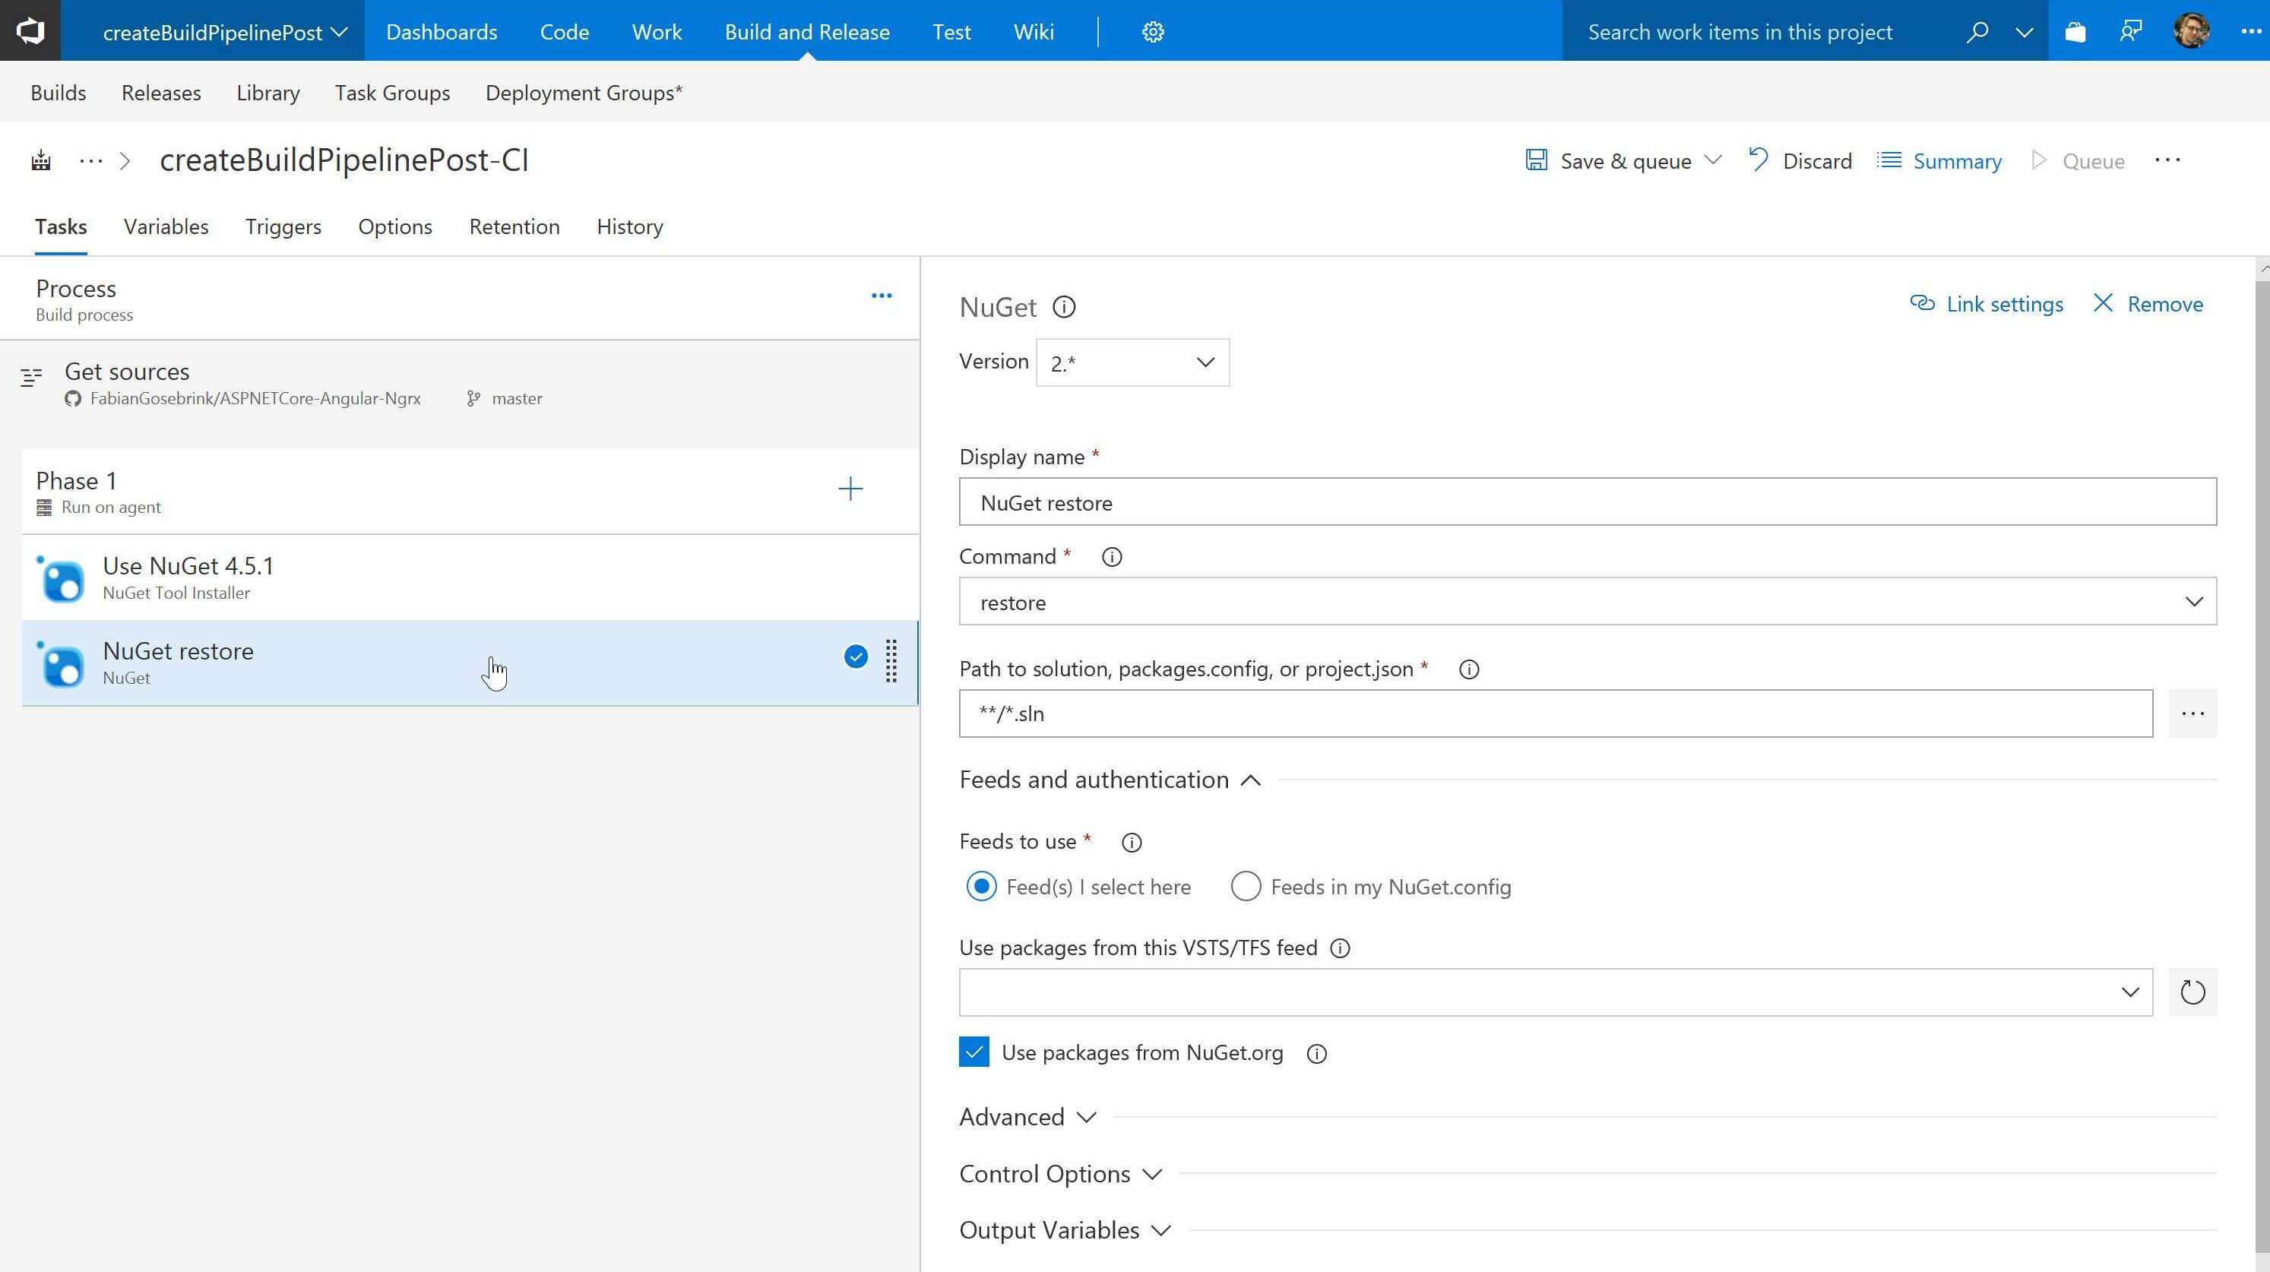Open the marketplace shopping bag icon
The height and width of the screenshot is (1272, 2270).
tap(2075, 32)
